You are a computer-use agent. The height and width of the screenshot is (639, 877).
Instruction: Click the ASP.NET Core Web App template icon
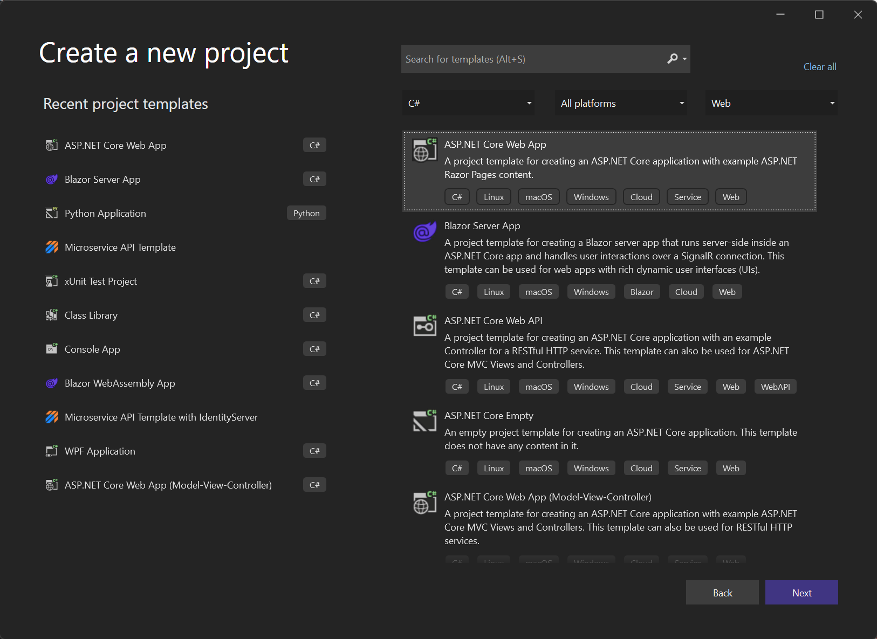pyautogui.click(x=424, y=150)
